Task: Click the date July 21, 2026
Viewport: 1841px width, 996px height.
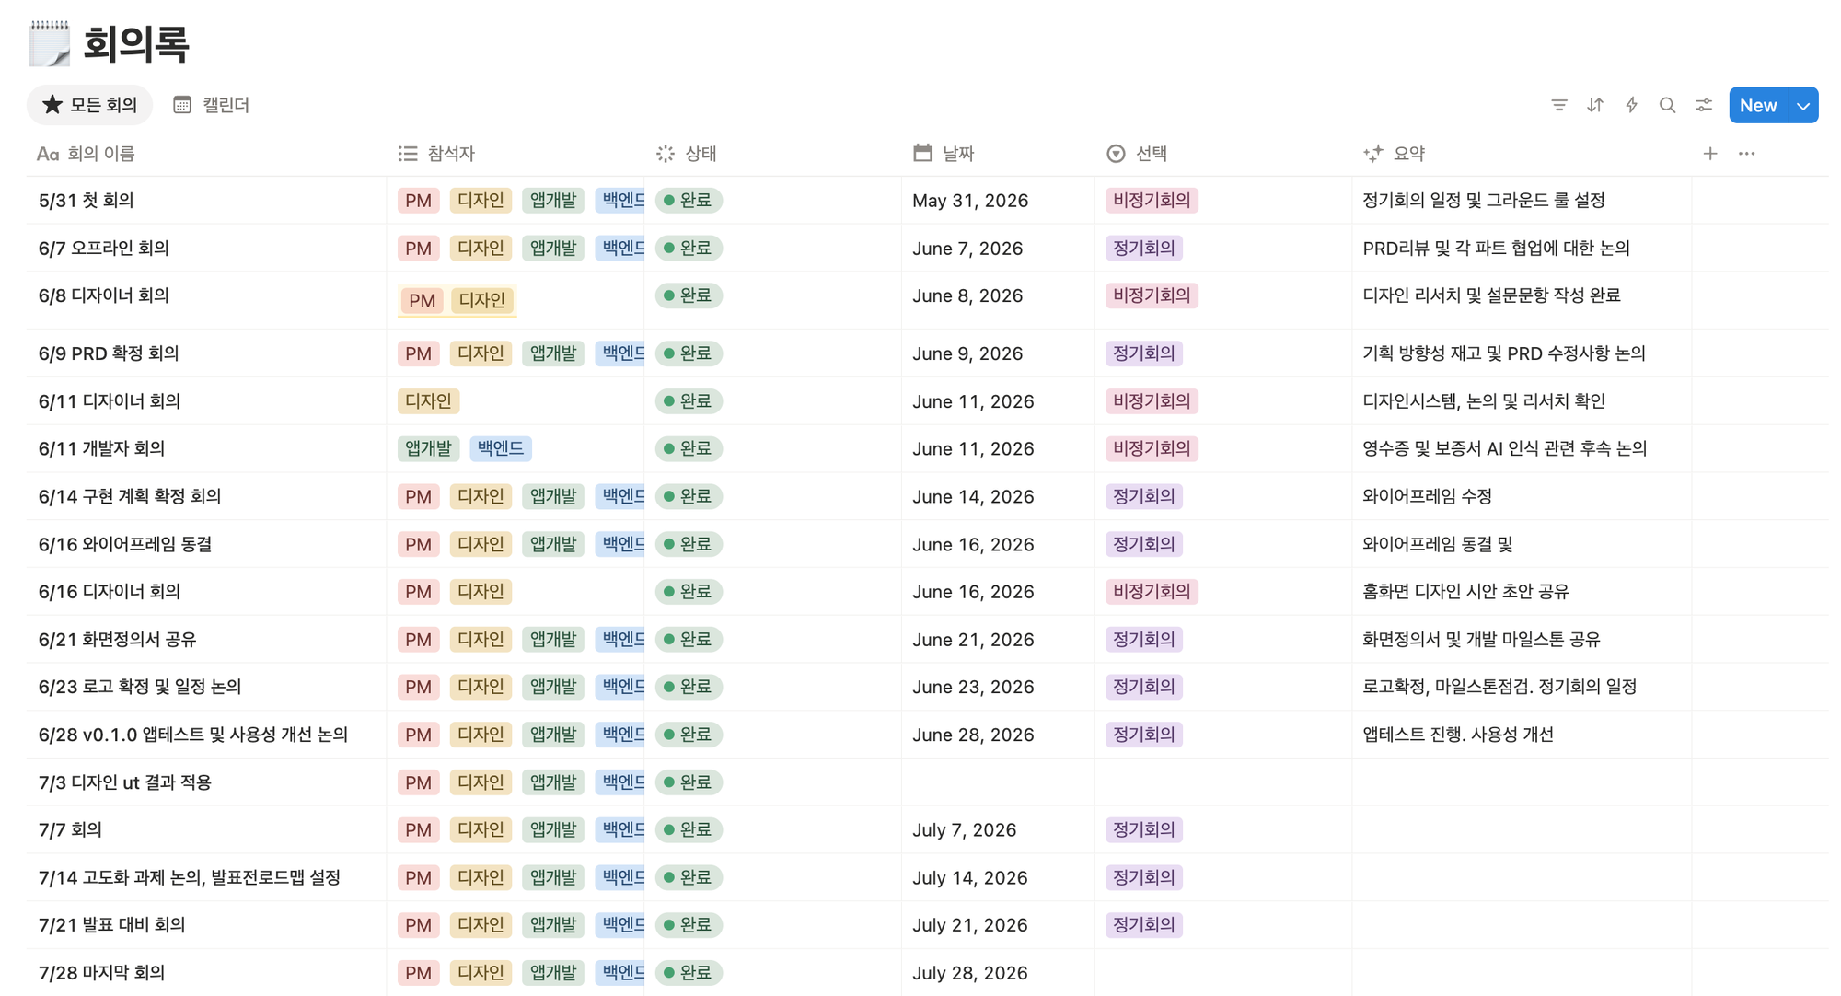Action: [x=969, y=925]
